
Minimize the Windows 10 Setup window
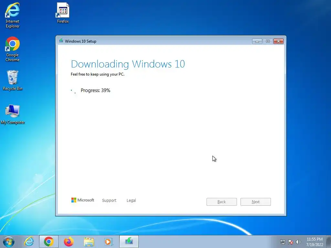pyautogui.click(x=257, y=41)
